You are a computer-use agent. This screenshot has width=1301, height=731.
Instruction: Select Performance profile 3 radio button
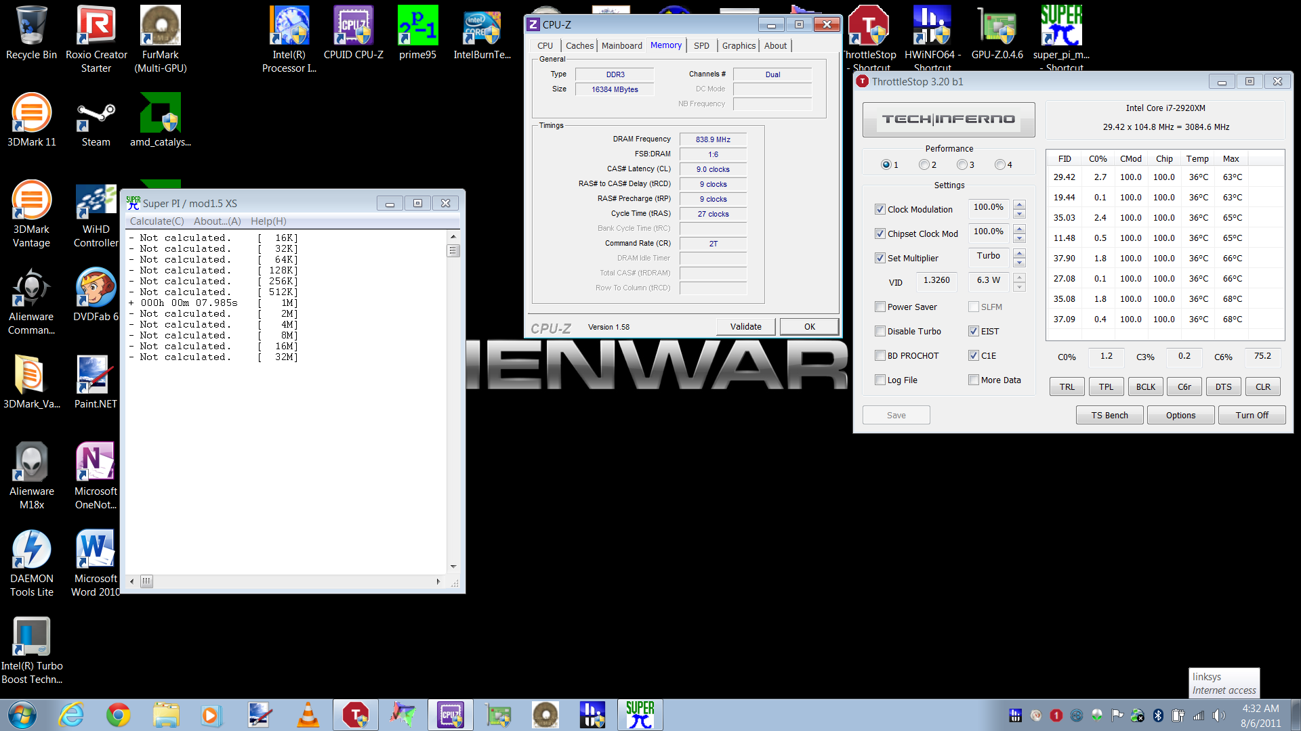(962, 164)
